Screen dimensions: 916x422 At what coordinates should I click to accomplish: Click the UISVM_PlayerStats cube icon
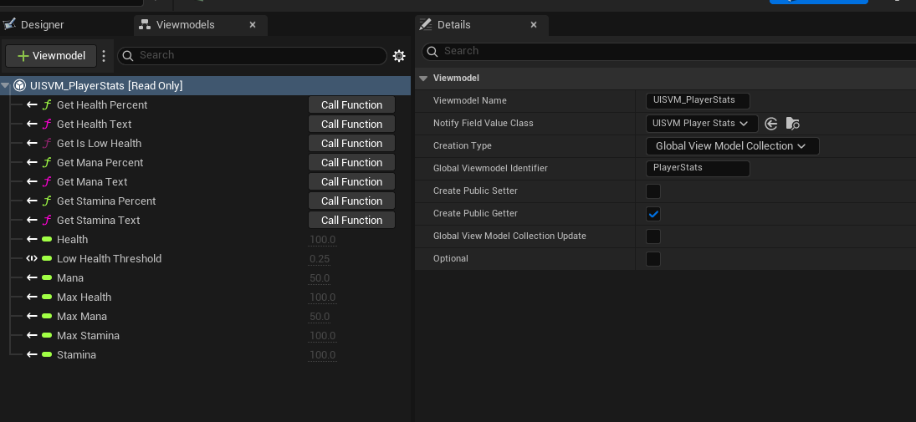coord(20,86)
